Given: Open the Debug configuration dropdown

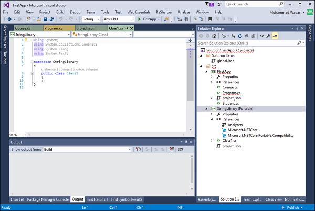Looking at the screenshot, I should tap(91, 19).
